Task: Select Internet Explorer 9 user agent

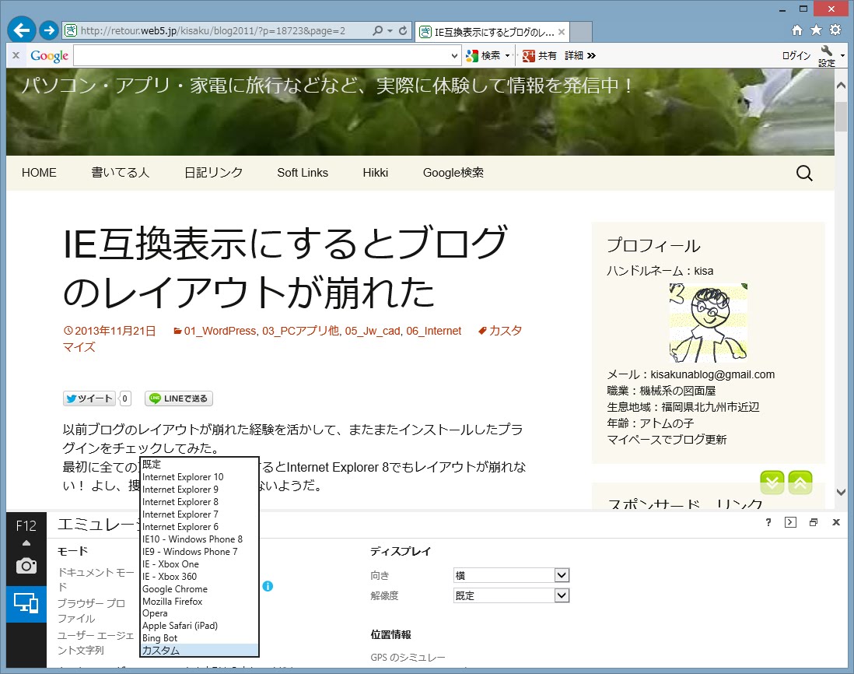Action: tap(199, 490)
